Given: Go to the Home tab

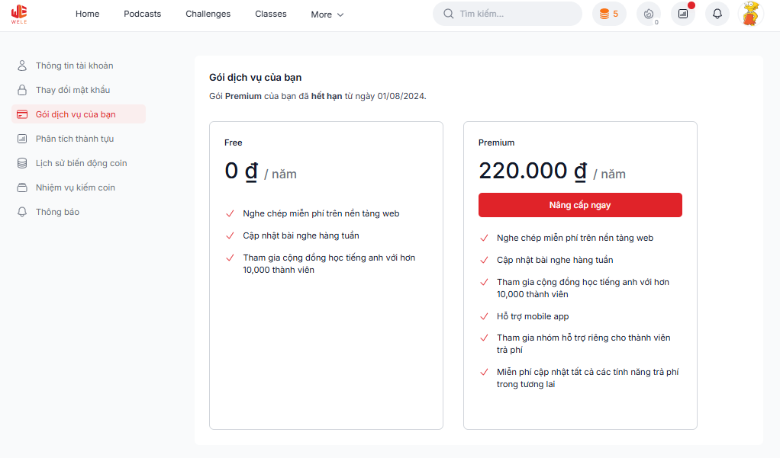Looking at the screenshot, I should coord(87,14).
